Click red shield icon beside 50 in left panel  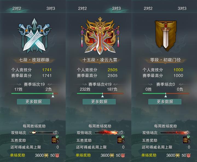57,155
